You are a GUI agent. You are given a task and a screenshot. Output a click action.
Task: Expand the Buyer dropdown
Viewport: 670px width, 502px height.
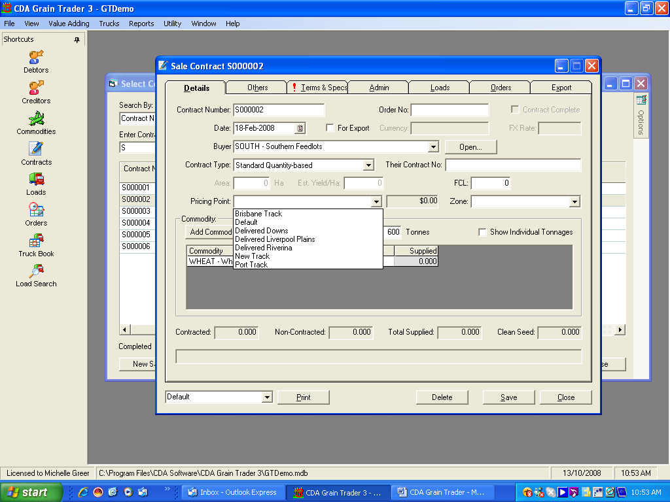(433, 147)
